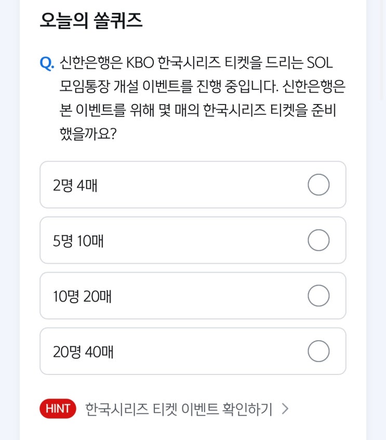This screenshot has width=386, height=440.
Task: Expand the chevron arrow beside the hint link
Action: pos(285,409)
